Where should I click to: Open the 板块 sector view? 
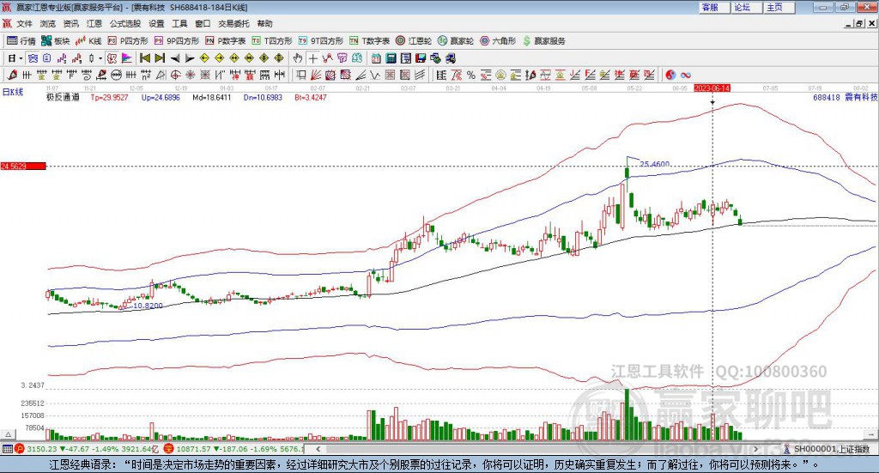tap(56, 41)
